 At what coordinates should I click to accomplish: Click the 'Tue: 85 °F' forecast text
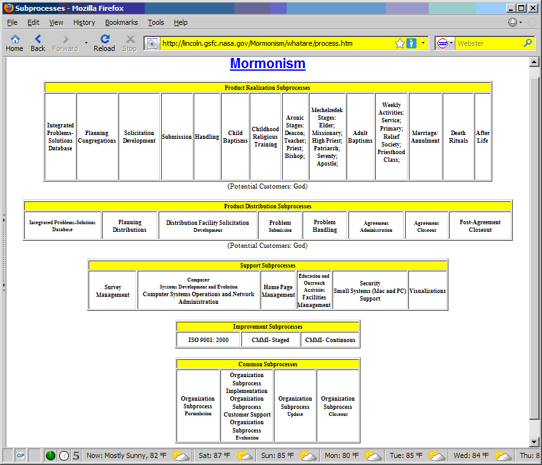coord(406,455)
